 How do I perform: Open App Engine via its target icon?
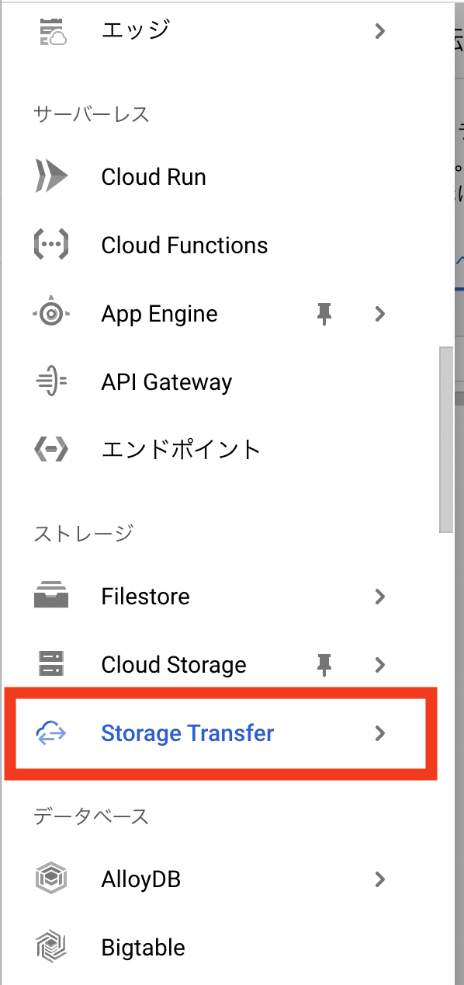tap(50, 313)
